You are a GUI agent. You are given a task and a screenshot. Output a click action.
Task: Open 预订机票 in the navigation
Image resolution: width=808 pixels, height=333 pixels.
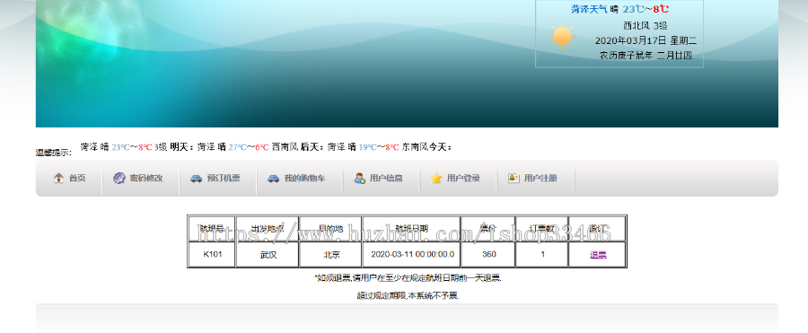click(x=224, y=179)
